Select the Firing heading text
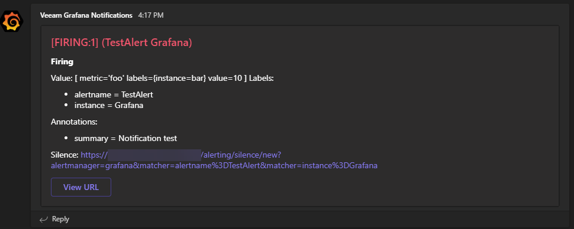 click(x=62, y=62)
